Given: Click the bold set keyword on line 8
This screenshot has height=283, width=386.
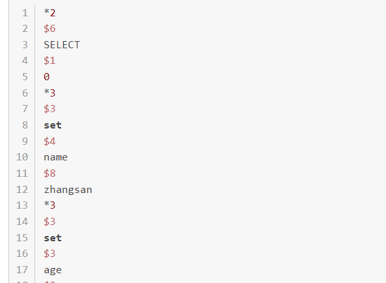Looking at the screenshot, I should pos(53,125).
